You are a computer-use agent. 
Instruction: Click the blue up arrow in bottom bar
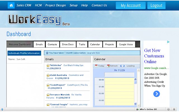pos(2,109)
